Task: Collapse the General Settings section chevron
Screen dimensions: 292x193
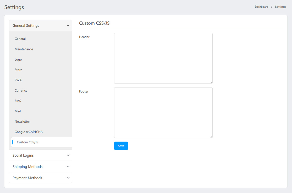Action: 68,26
